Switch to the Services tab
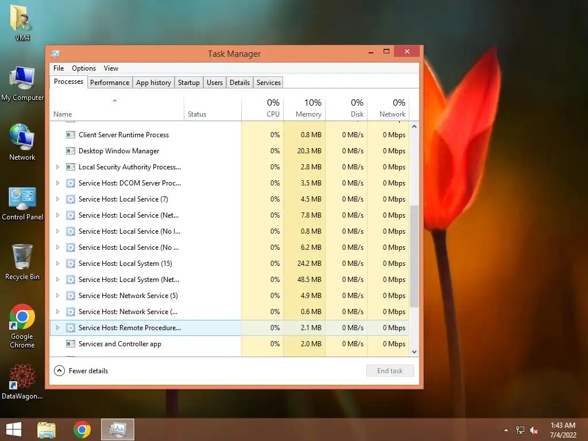Image resolution: width=588 pixels, height=441 pixels. (x=269, y=83)
